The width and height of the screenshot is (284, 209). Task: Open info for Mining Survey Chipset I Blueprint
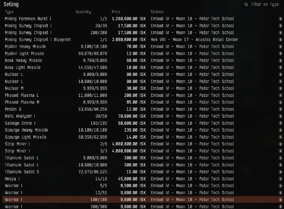pyautogui.click(x=280, y=40)
